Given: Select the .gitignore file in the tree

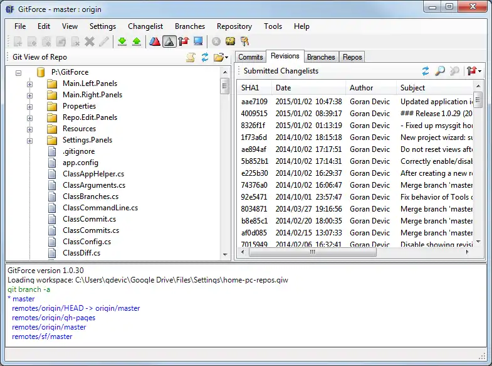Looking at the screenshot, I should pos(78,151).
